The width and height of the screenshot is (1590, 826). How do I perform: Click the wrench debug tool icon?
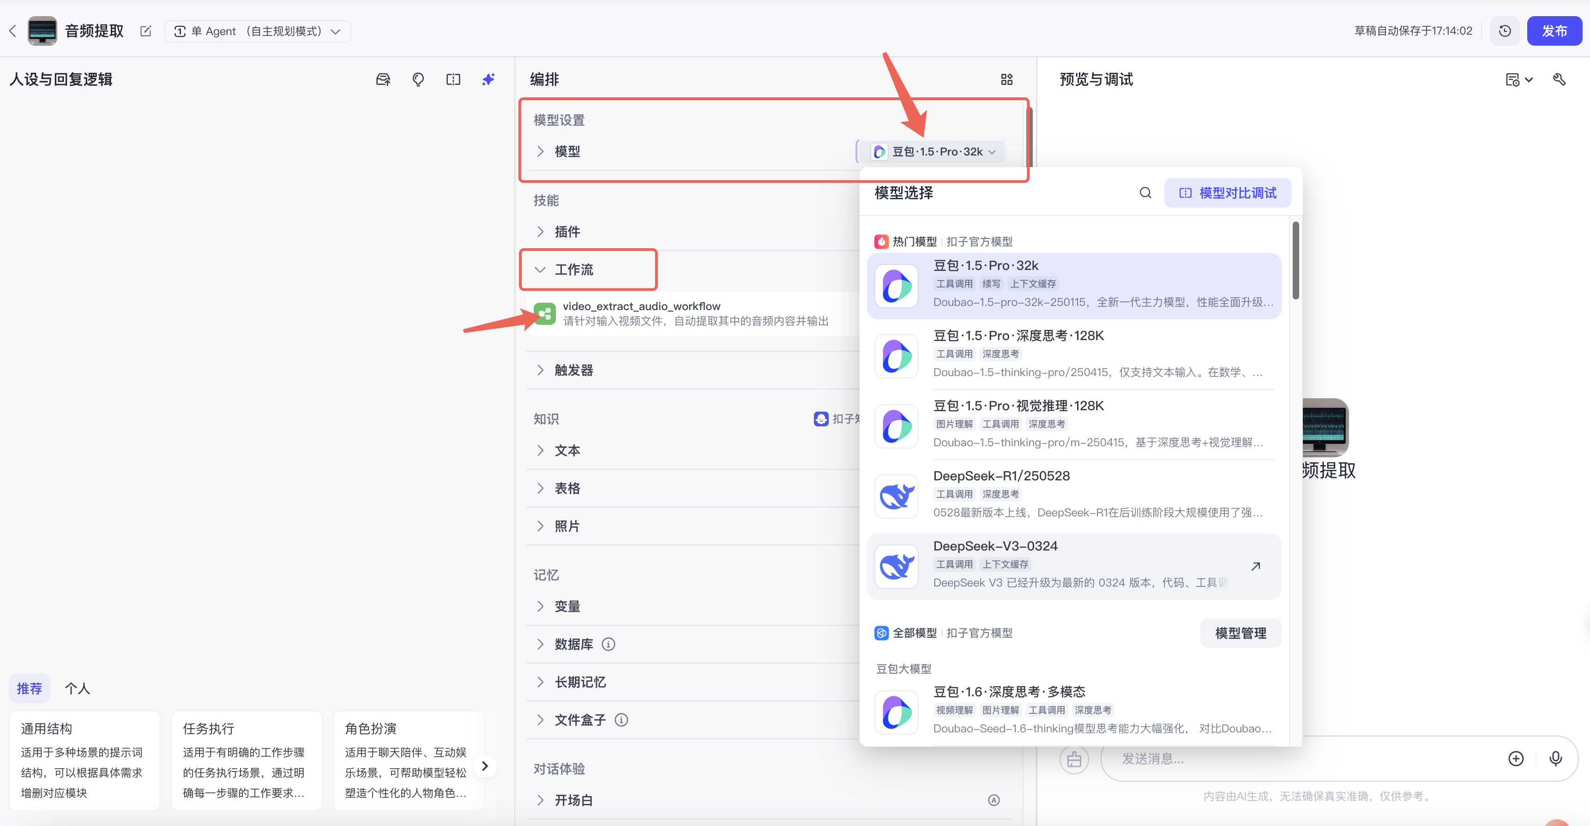click(x=1559, y=79)
